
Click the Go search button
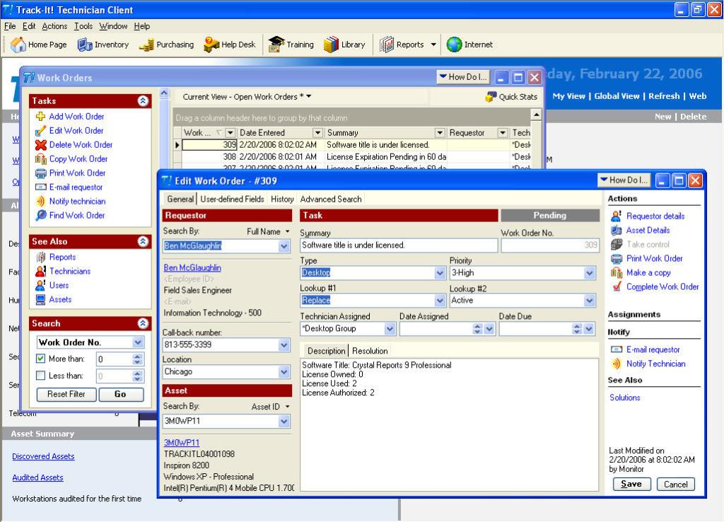tap(120, 394)
